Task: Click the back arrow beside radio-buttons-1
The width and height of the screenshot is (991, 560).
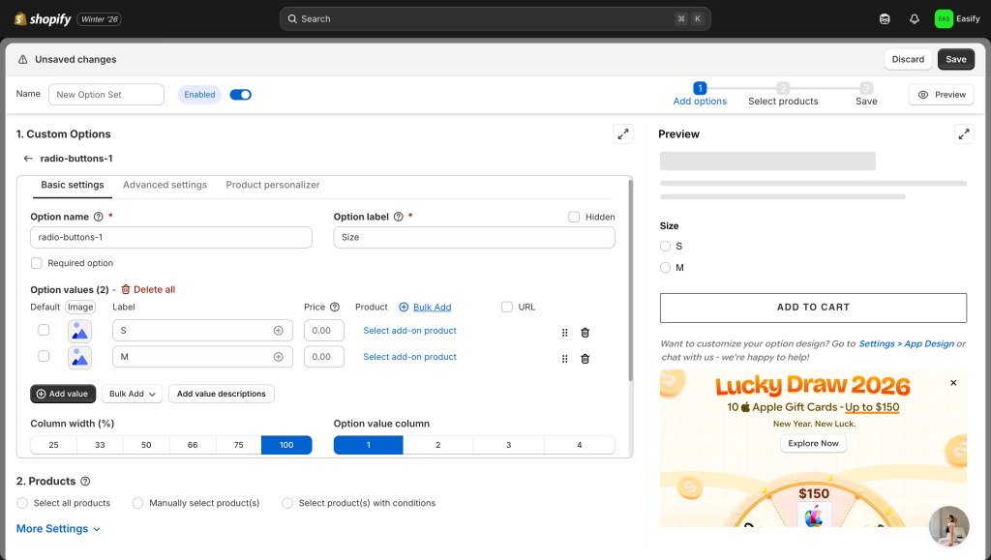Action: click(x=28, y=159)
